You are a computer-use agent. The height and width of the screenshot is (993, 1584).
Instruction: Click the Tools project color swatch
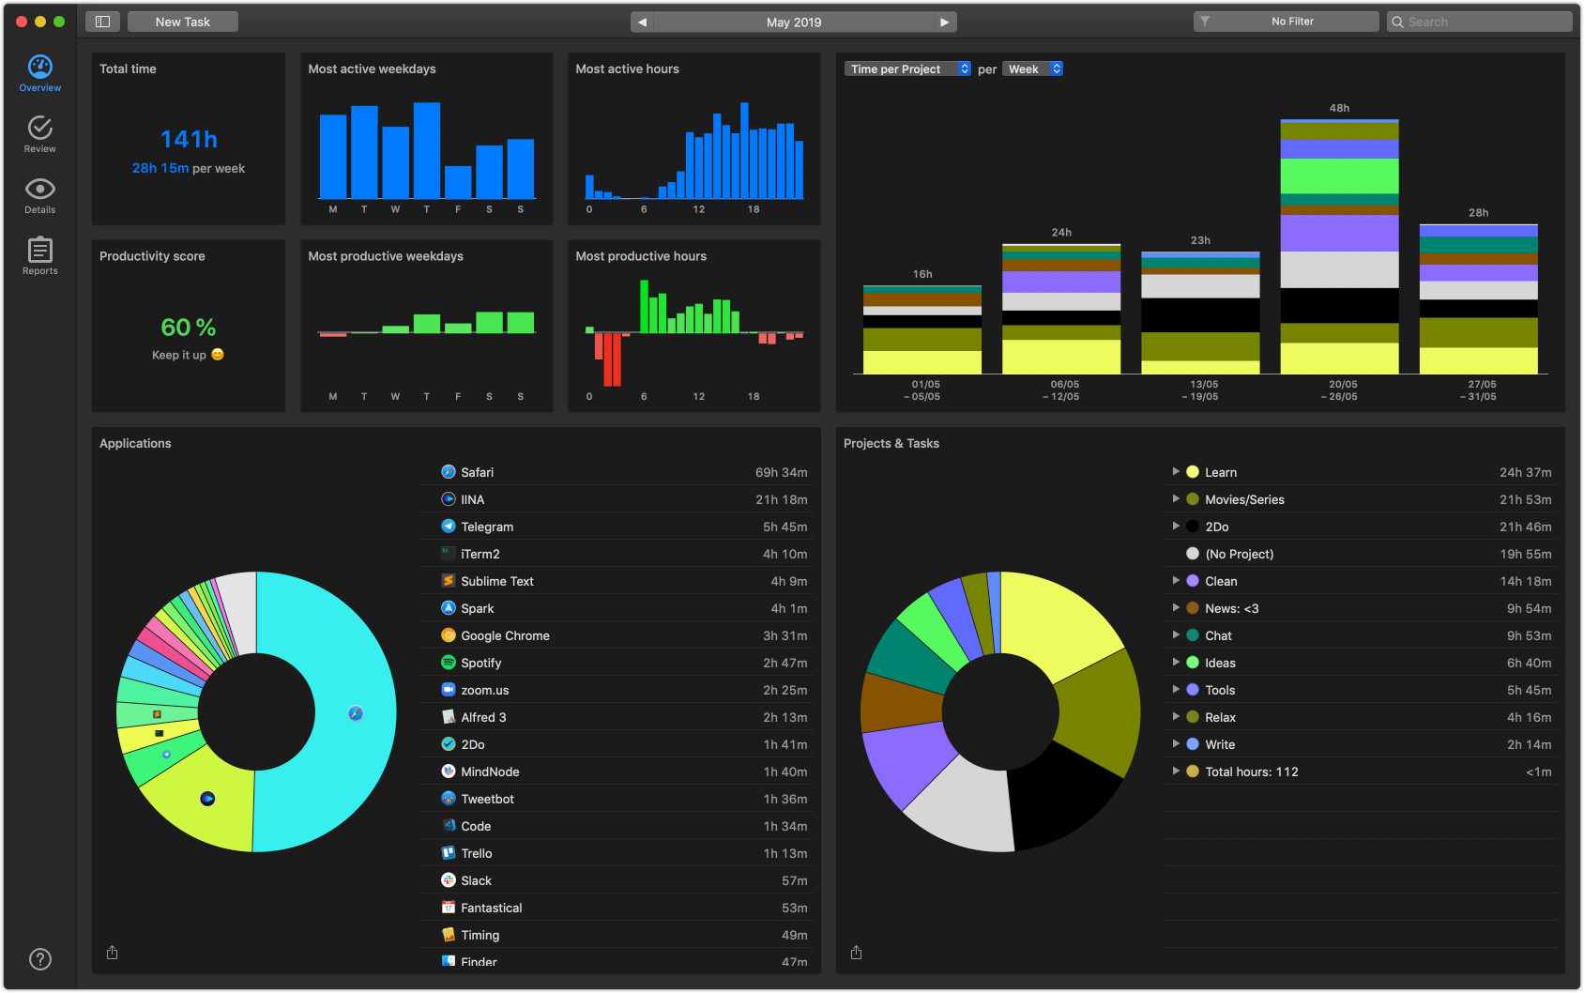click(x=1193, y=690)
